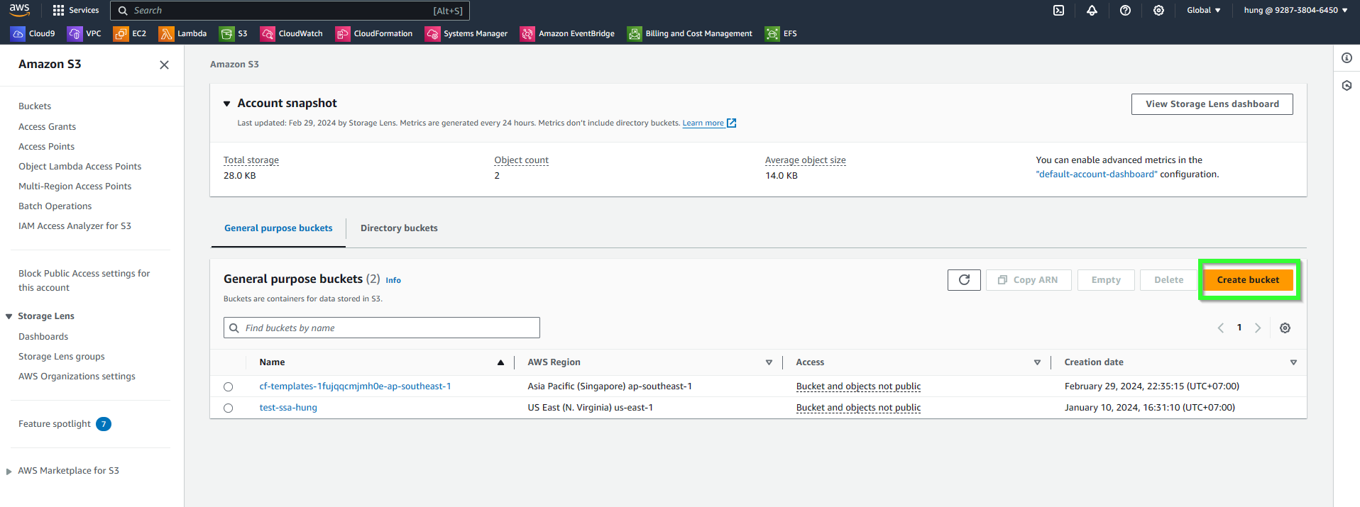Screen dimensions: 1360x507
Task: Open the cf-templates-1fujqqcmjmh0e-ap-southeast-1 bucket
Action: point(355,386)
